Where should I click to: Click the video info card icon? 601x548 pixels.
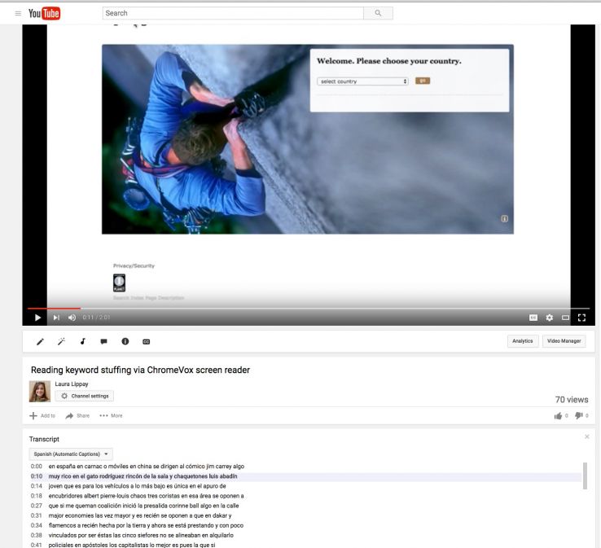pos(504,219)
